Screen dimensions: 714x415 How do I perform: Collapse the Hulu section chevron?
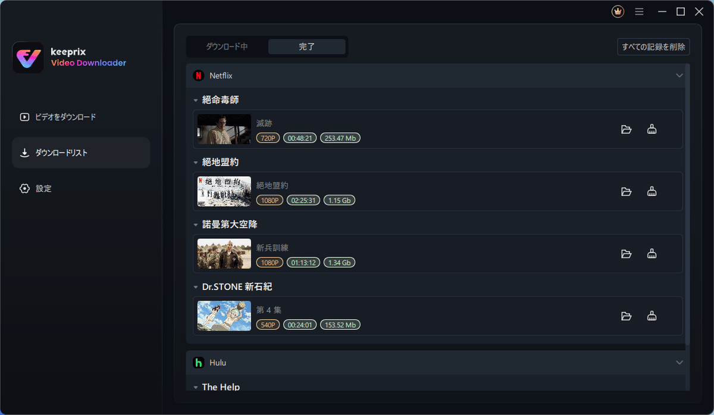[x=679, y=363]
